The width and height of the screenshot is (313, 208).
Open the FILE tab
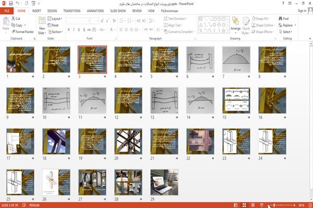[7, 11]
